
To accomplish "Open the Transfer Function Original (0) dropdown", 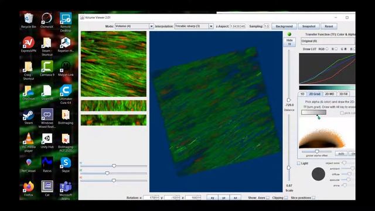I will tap(328, 41).
